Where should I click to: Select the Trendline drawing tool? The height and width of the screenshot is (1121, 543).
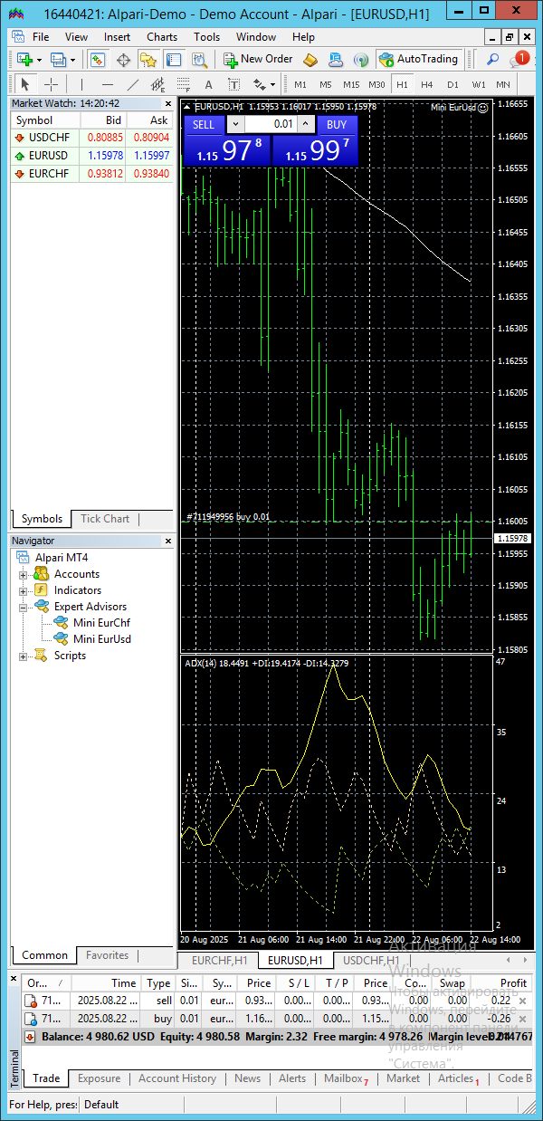coord(133,84)
